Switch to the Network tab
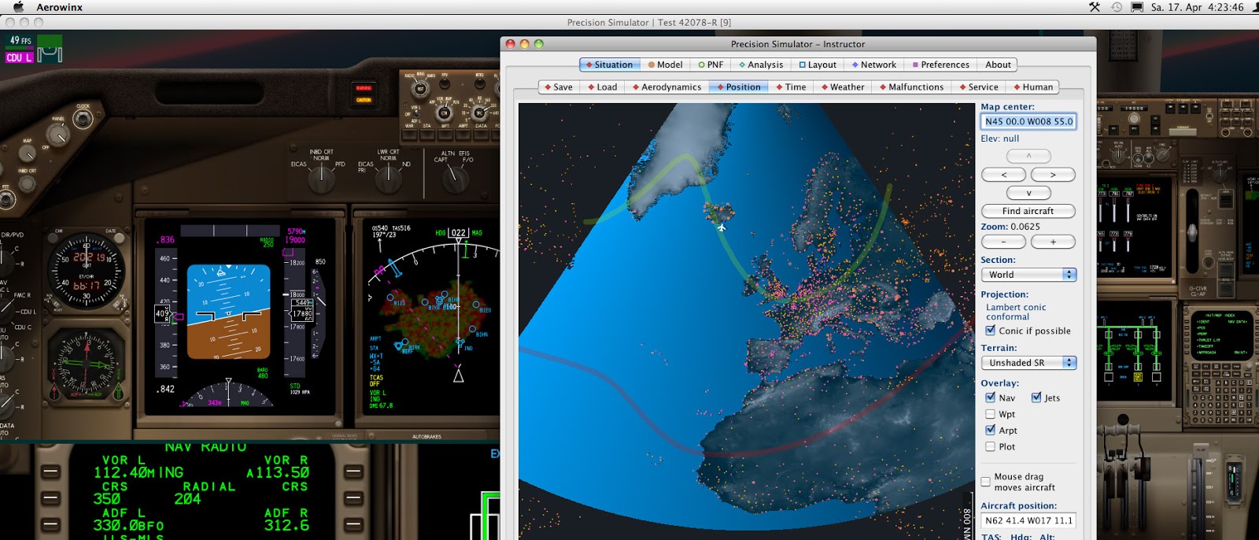Viewport: 1259px width, 540px height. [x=874, y=65]
